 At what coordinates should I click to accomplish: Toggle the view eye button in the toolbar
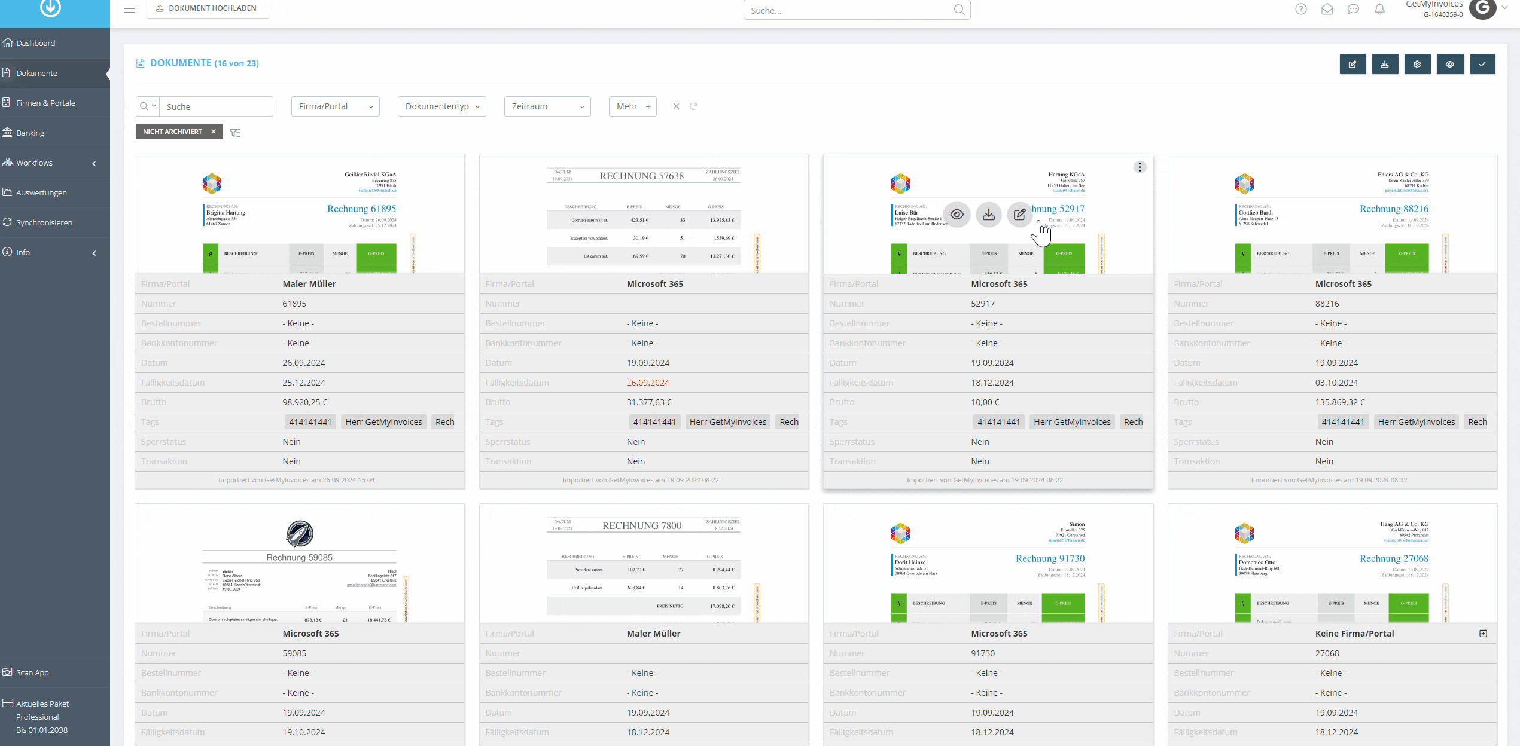tap(1450, 64)
